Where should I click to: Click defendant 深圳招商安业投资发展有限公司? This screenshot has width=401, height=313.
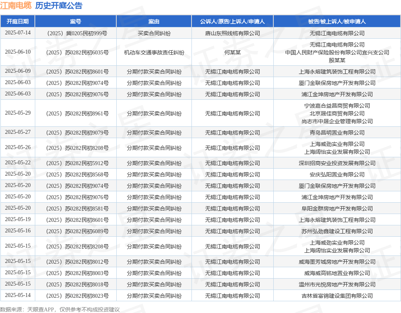point(337,163)
